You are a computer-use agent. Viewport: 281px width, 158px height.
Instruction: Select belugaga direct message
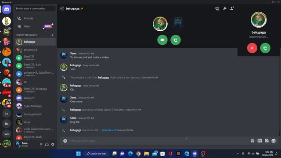tap(35, 42)
